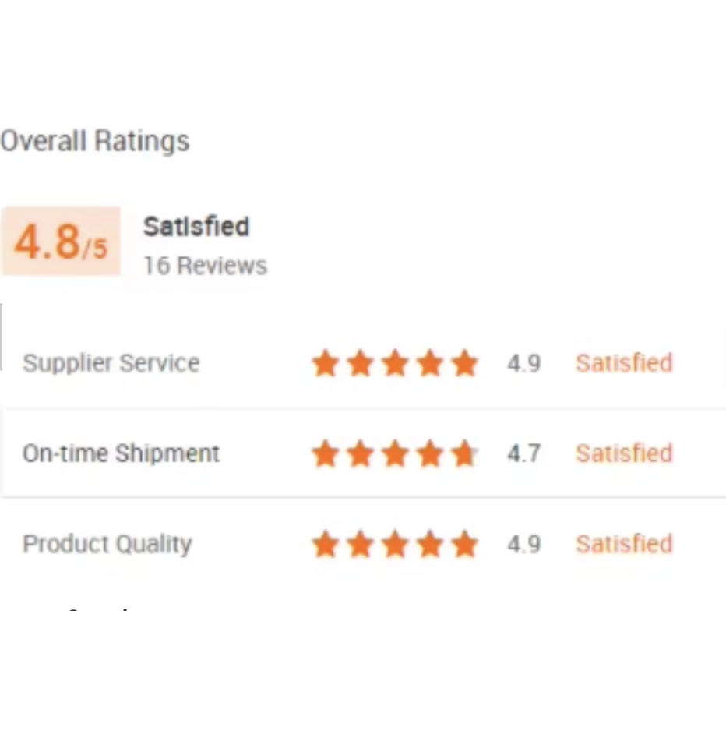Click the fifth star in Supplier Service
726x748 pixels.
pyautogui.click(x=465, y=364)
